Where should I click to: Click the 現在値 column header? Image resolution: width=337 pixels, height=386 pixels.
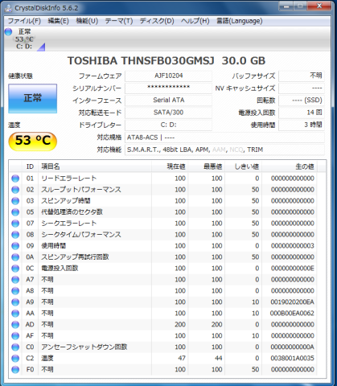[x=170, y=166]
